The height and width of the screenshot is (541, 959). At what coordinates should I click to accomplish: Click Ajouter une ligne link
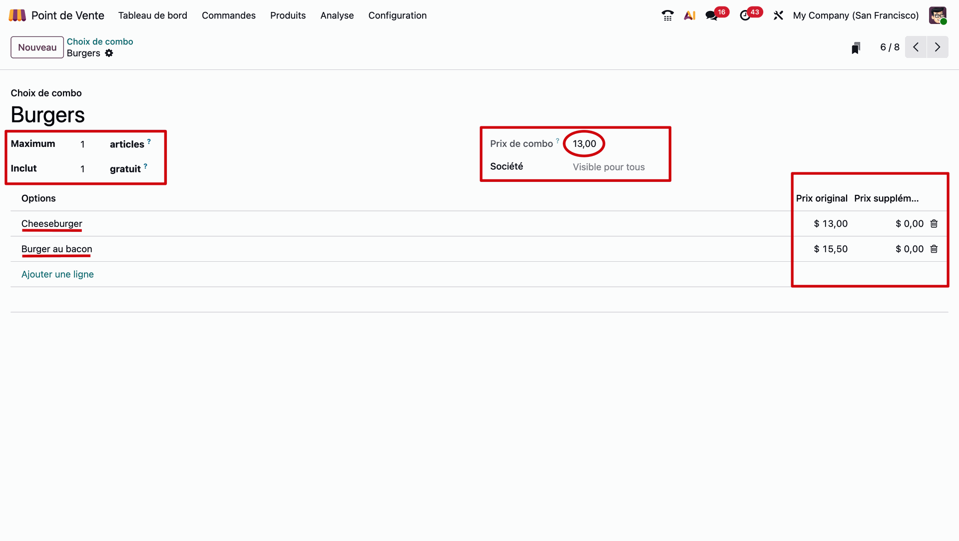click(x=57, y=274)
